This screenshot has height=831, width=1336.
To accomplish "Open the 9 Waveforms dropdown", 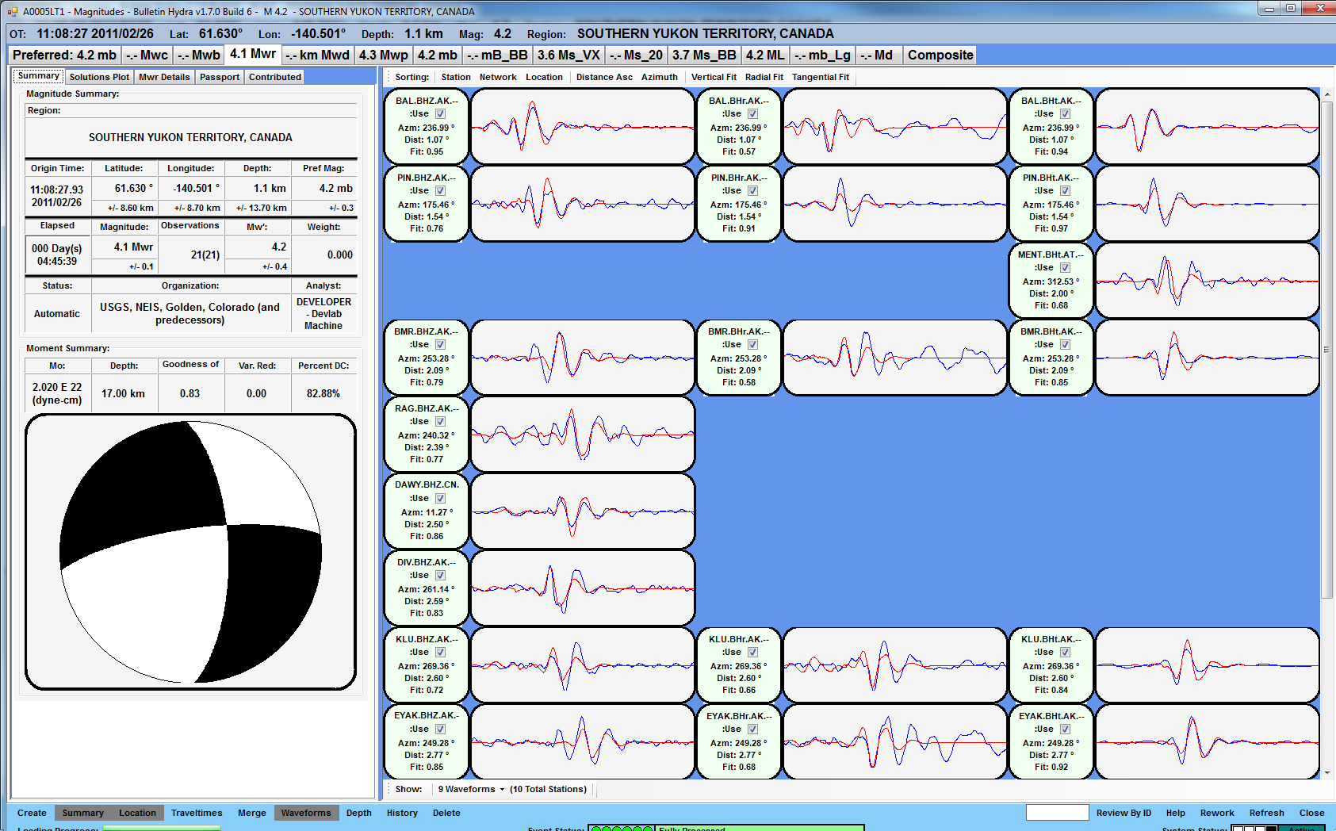I will [x=471, y=789].
